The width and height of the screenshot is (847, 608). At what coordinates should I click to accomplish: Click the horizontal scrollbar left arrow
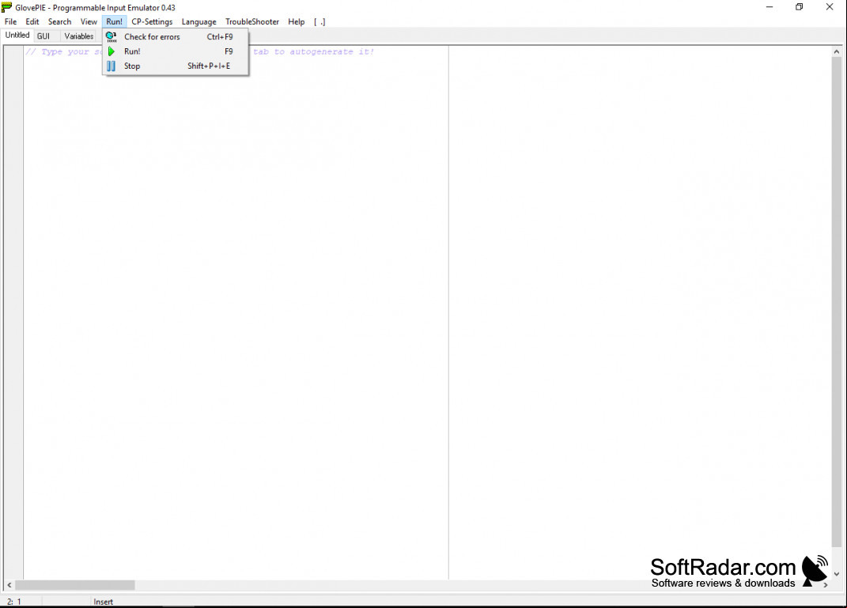coord(9,585)
